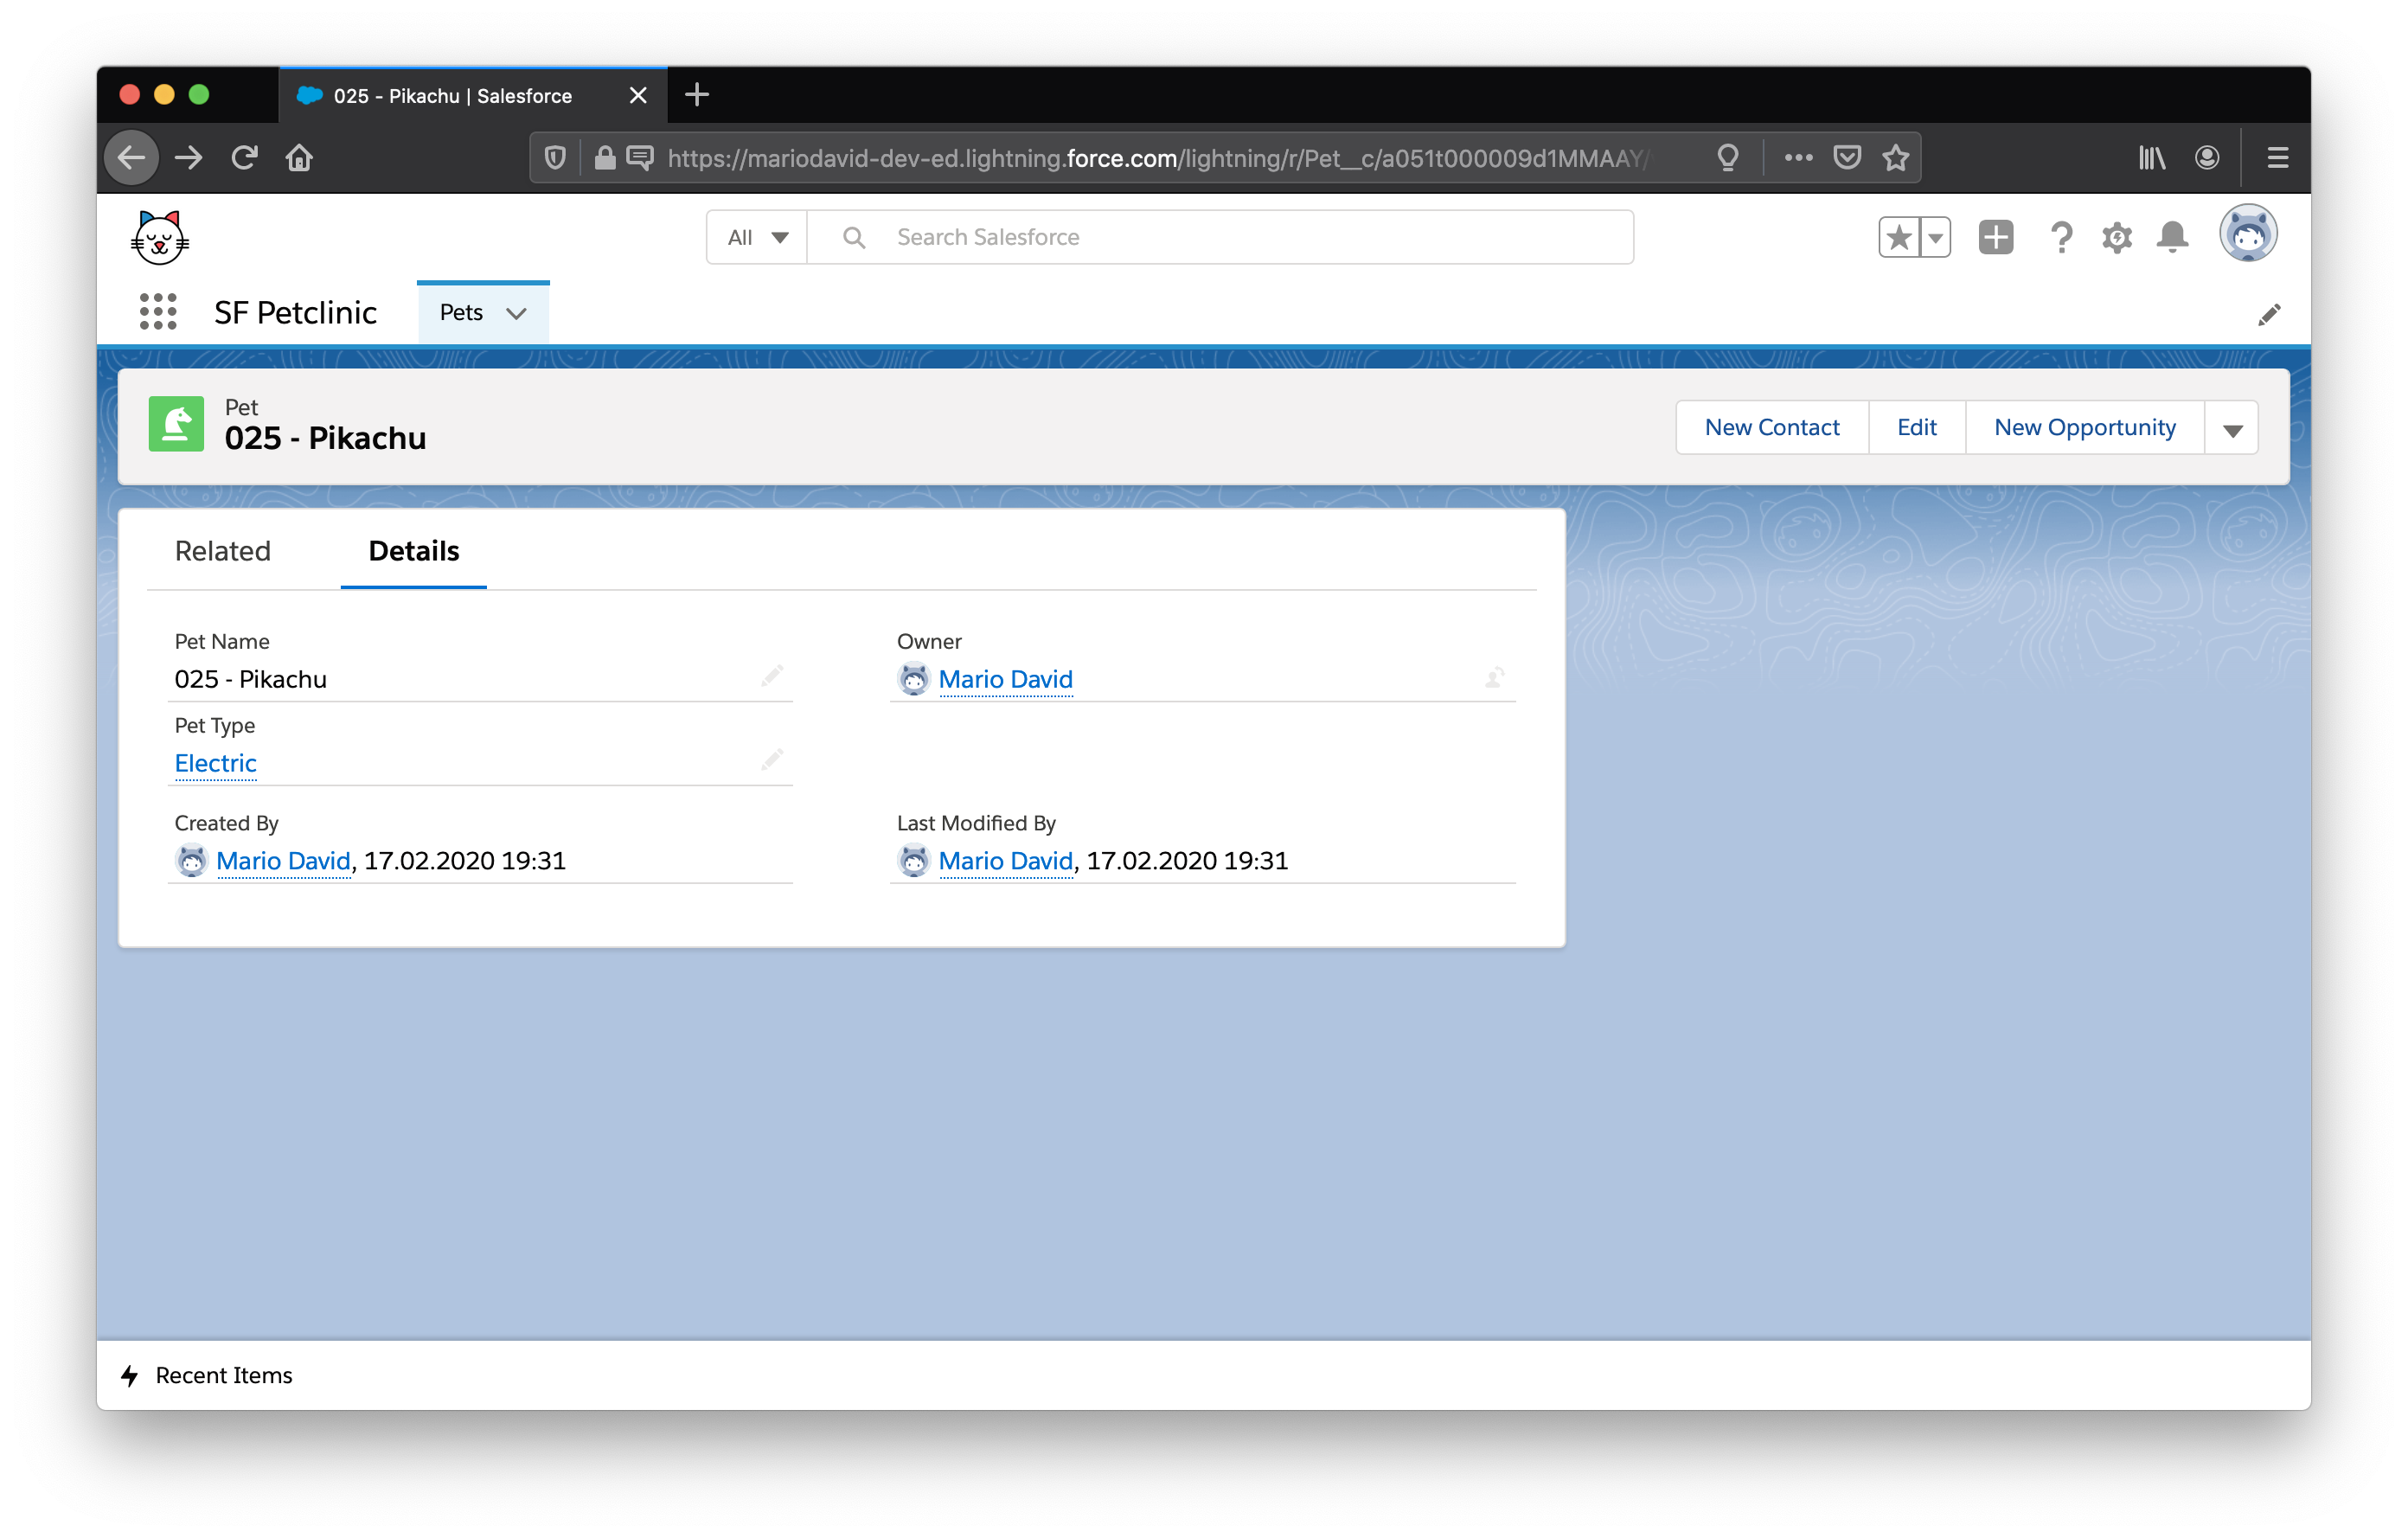Expand the All search scope dropdown
Image resolution: width=2408 pixels, height=1538 pixels.
pyautogui.click(x=757, y=237)
